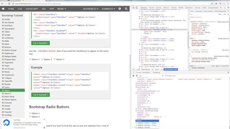Viewport: 230px width, 129px height.
Task: Click the first Try it Yourself button
Action: (41, 43)
